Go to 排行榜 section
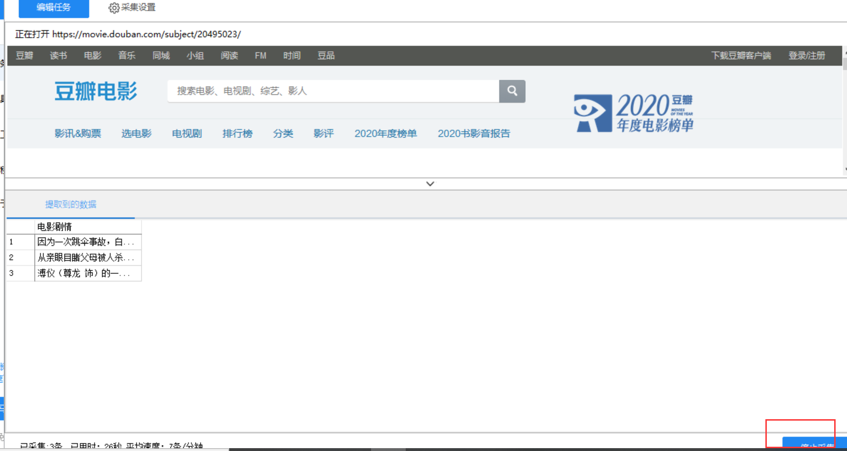This screenshot has height=451, width=847. pos(237,133)
